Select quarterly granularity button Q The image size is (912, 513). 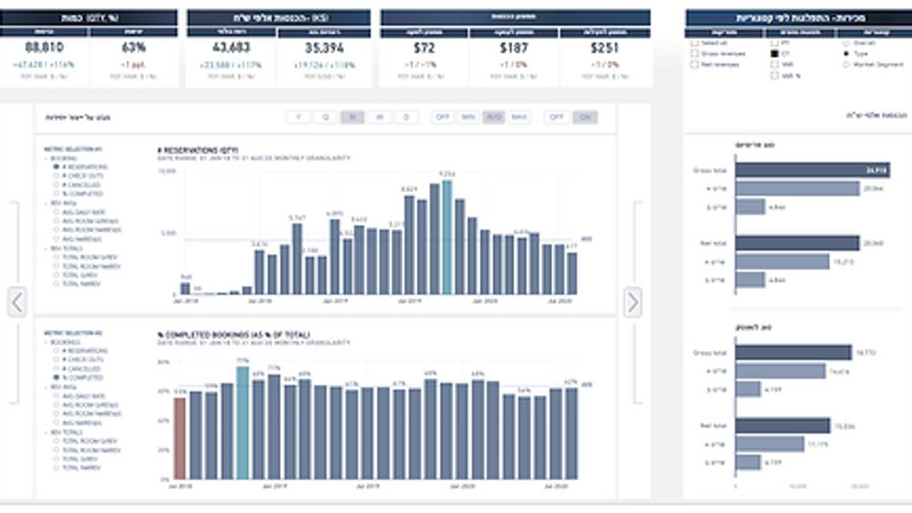coord(326,118)
